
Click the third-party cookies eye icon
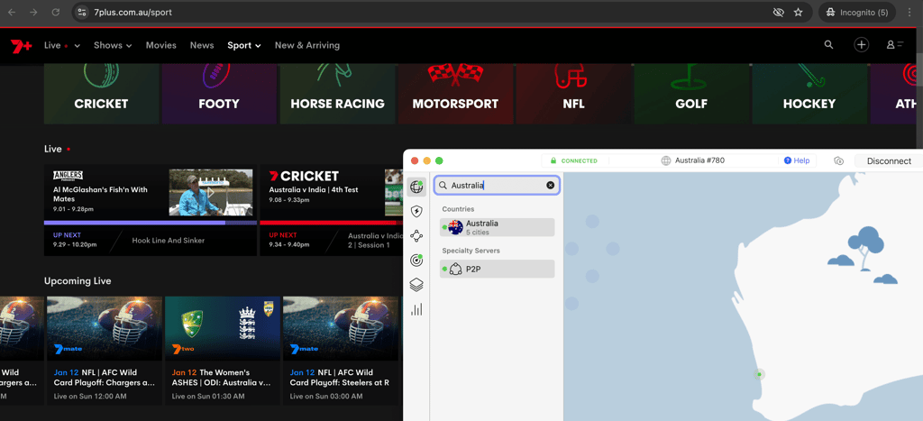778,12
